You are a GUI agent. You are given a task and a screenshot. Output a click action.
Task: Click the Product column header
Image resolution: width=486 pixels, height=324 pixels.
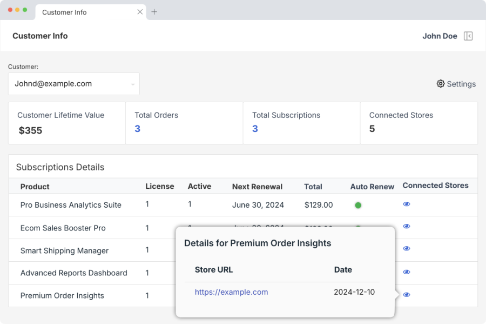[x=35, y=187]
